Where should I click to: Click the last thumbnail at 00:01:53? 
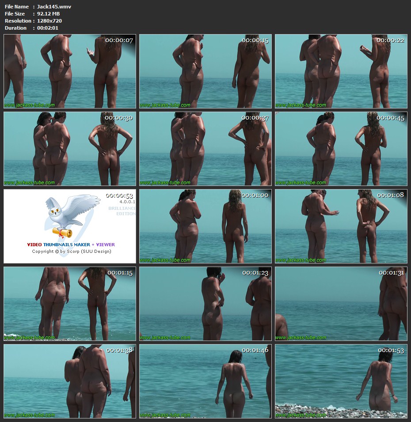341,381
